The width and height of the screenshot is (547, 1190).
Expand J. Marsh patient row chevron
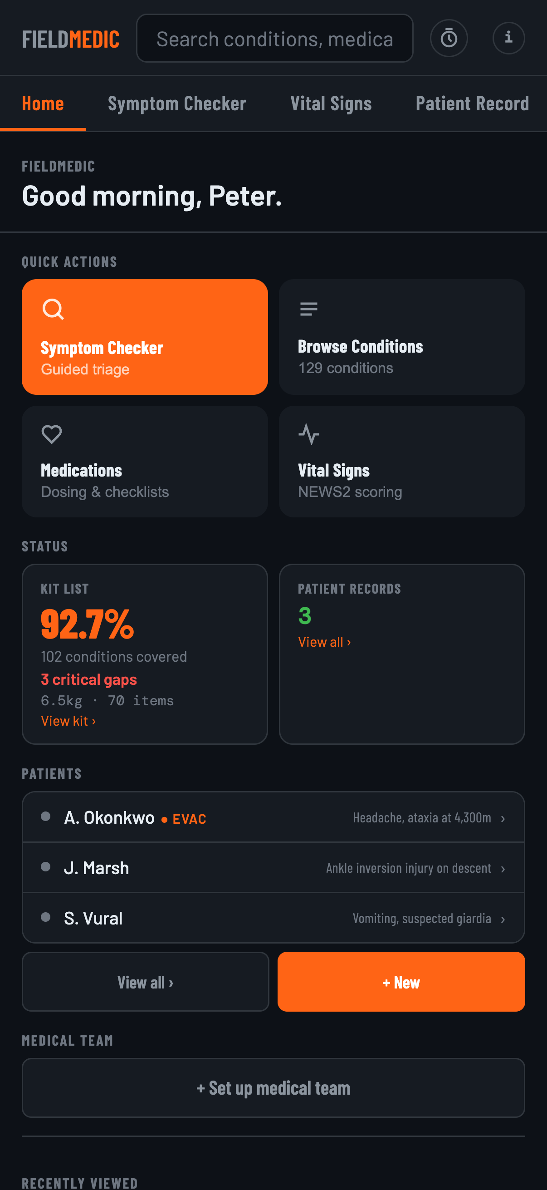tap(503, 869)
